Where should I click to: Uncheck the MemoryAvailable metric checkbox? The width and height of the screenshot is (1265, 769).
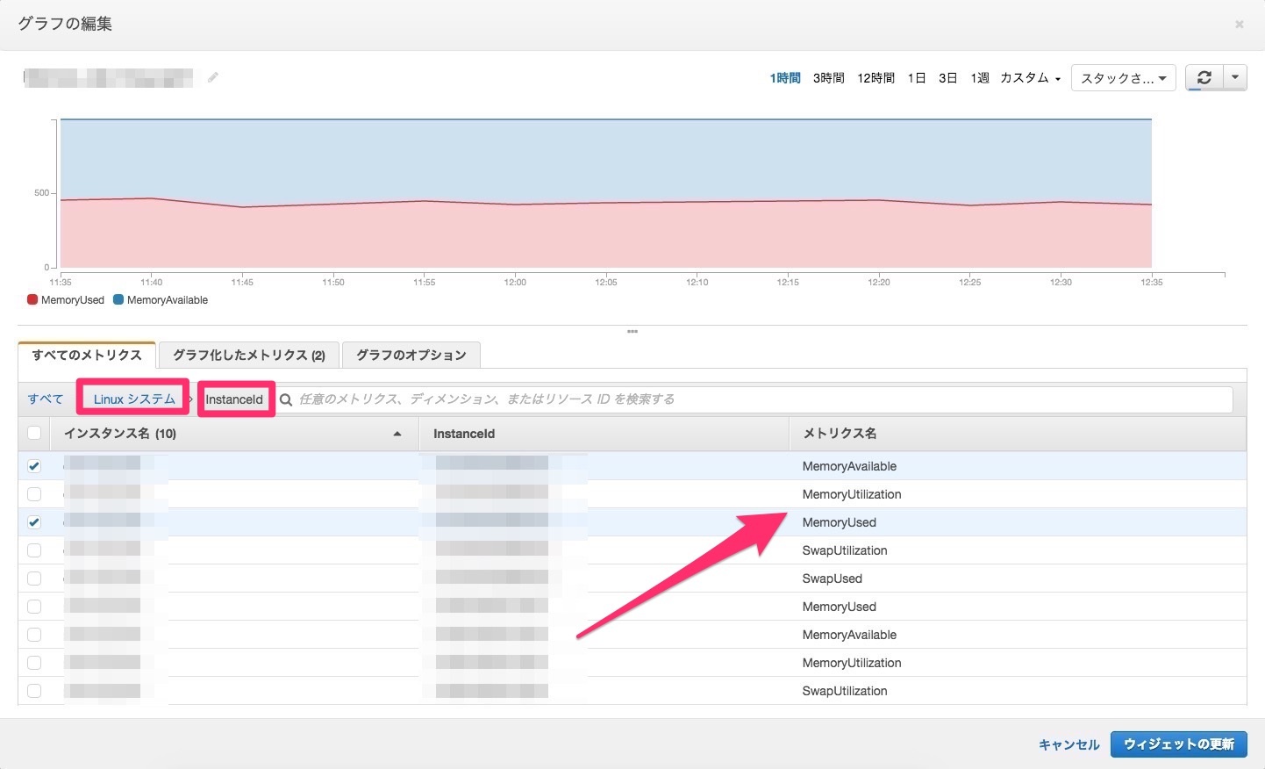[34, 466]
